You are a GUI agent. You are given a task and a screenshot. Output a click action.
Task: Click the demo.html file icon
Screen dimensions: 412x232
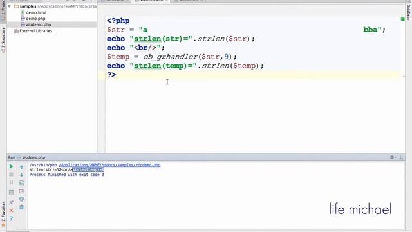tap(23, 12)
